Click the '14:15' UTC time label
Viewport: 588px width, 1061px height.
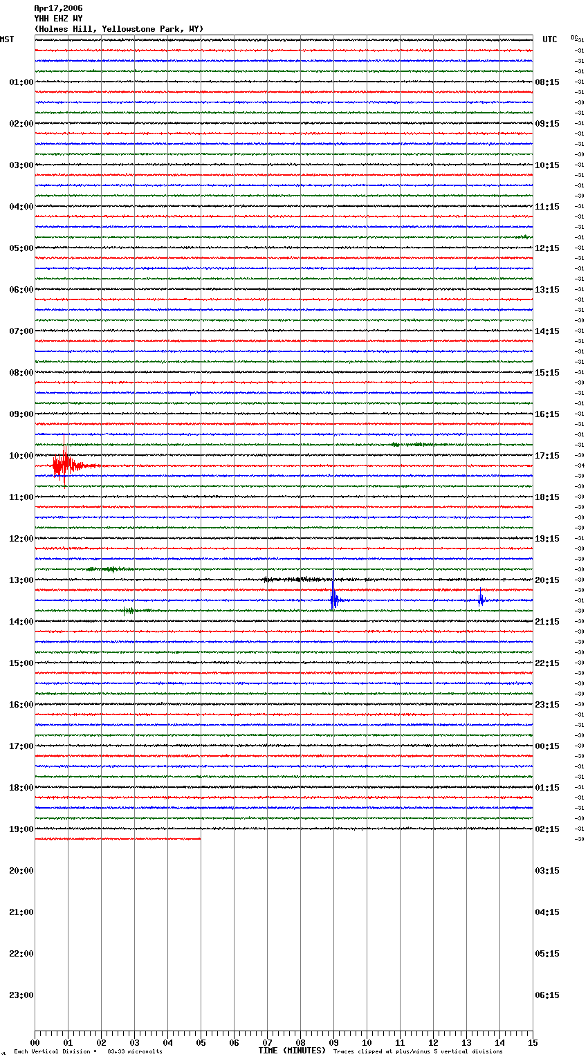click(547, 331)
